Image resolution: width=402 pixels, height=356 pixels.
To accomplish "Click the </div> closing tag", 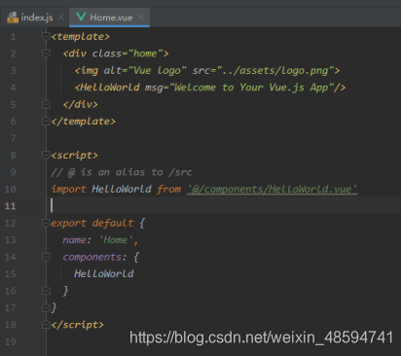I will tap(81, 104).
